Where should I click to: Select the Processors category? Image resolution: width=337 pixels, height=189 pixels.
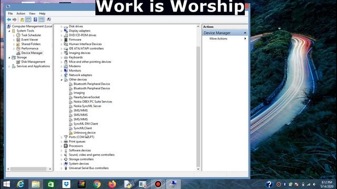76,146
